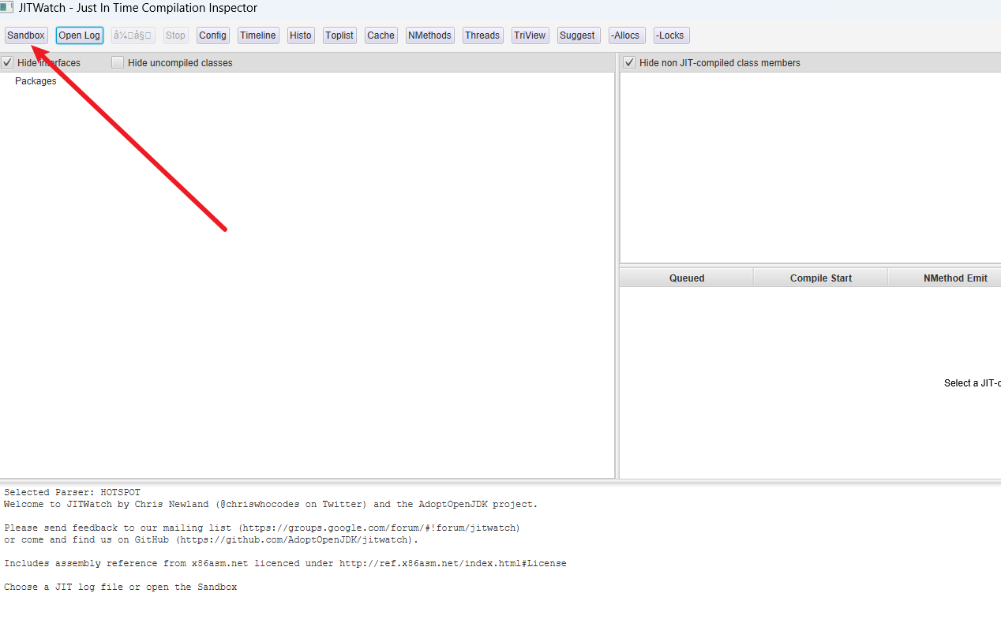Show the Timeline view
The image size is (1001, 623).
coord(258,35)
